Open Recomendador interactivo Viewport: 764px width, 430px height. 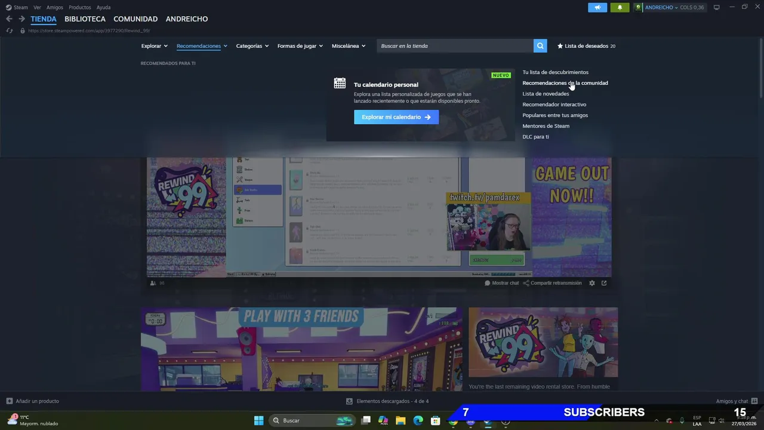pyautogui.click(x=554, y=105)
